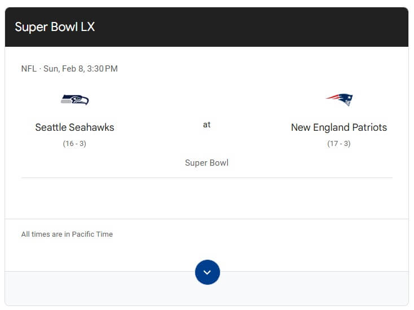The height and width of the screenshot is (310, 414).
Task: Open the New England Patriots team name
Action: (339, 127)
